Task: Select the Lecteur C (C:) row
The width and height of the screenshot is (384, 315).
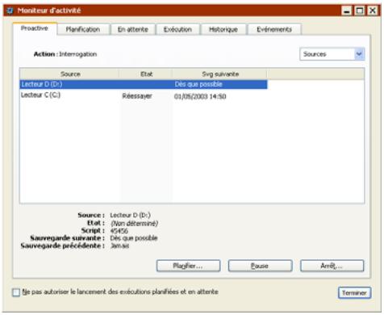Action: 144,95
